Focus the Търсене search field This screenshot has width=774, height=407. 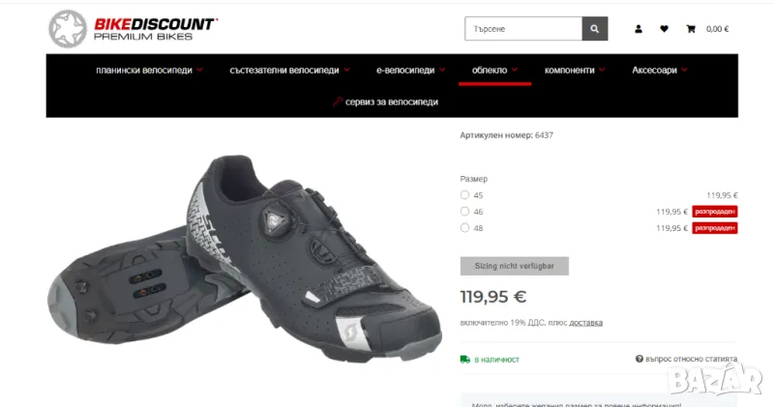click(523, 29)
